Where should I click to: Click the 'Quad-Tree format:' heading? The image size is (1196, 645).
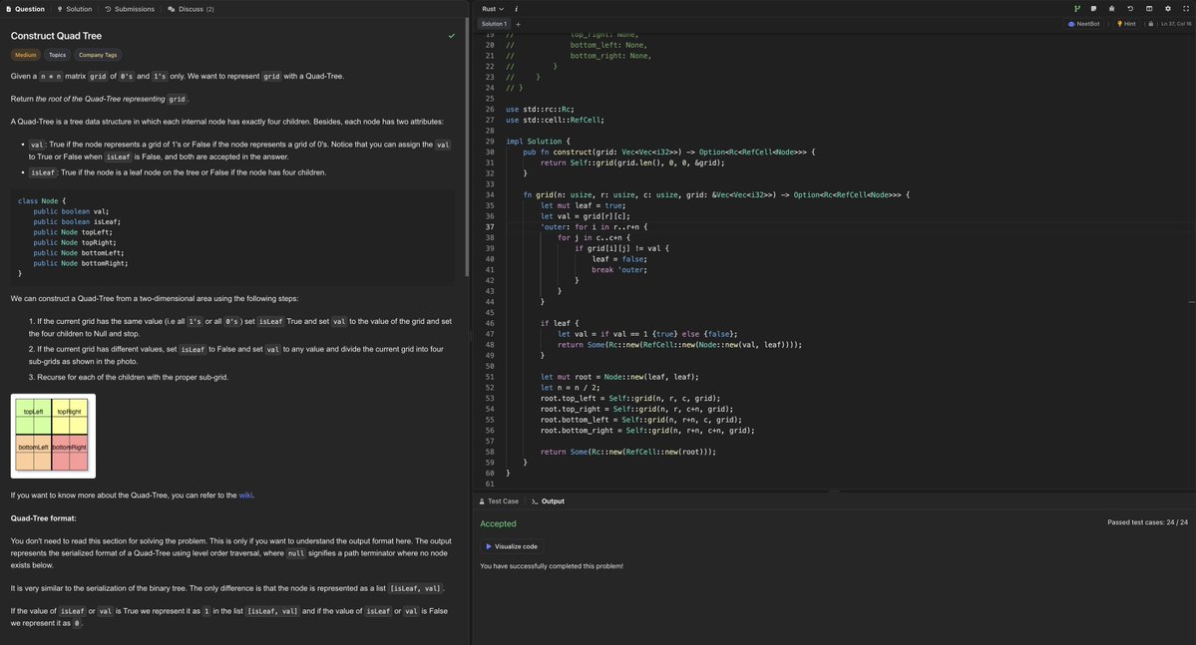pyautogui.click(x=44, y=518)
